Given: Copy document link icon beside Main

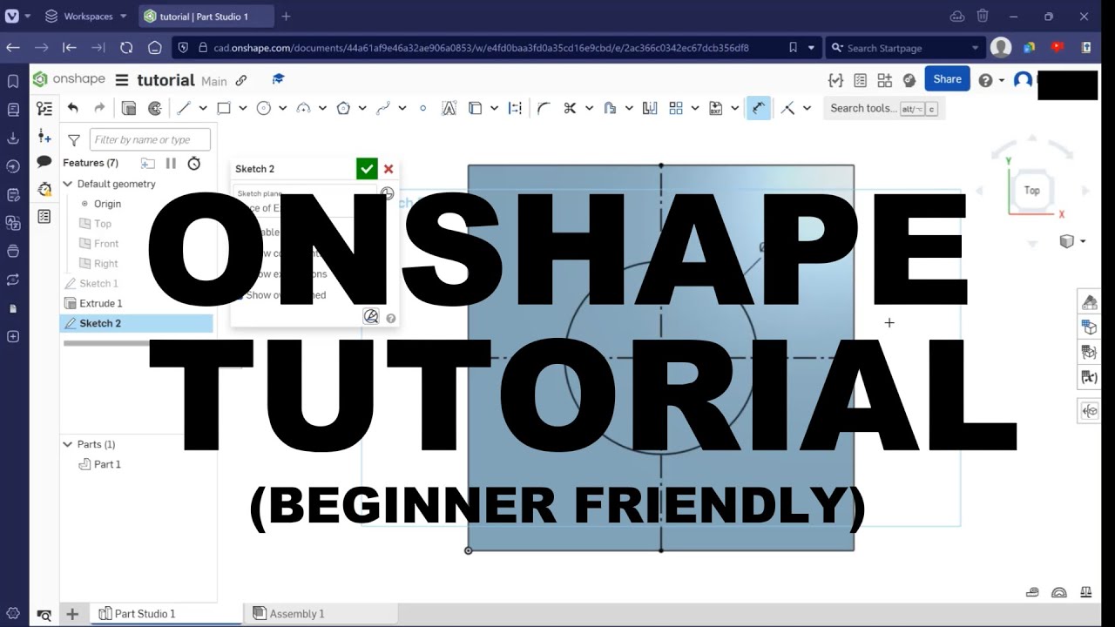Looking at the screenshot, I should tap(241, 80).
